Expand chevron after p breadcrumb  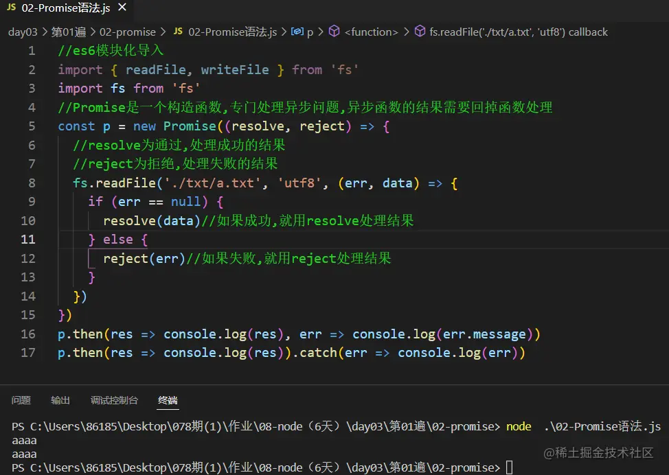321,32
